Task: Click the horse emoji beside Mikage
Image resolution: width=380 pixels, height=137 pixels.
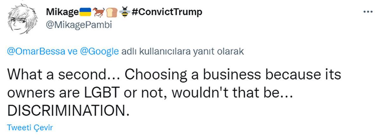Action: (98, 12)
